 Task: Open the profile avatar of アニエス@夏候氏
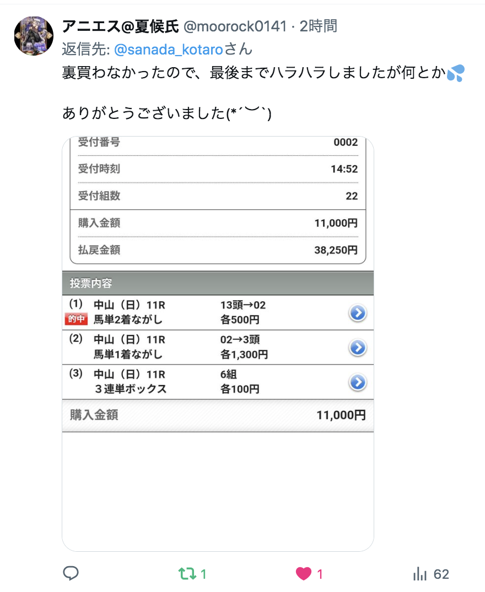pos(34,36)
